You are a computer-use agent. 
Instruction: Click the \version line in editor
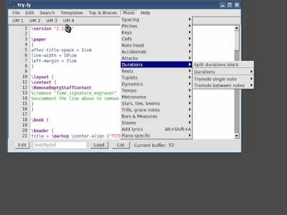53,29
